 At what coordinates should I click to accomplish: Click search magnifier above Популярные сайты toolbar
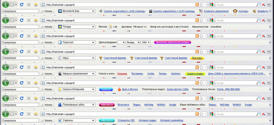tap(258, 98)
